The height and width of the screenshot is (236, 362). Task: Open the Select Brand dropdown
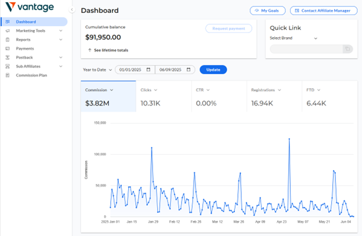(x=294, y=38)
